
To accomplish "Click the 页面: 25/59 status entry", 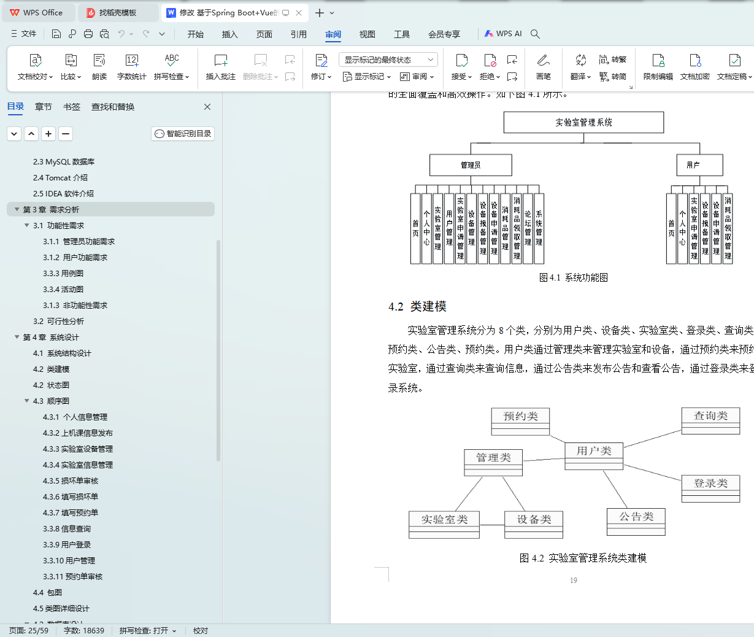I will (x=29, y=630).
